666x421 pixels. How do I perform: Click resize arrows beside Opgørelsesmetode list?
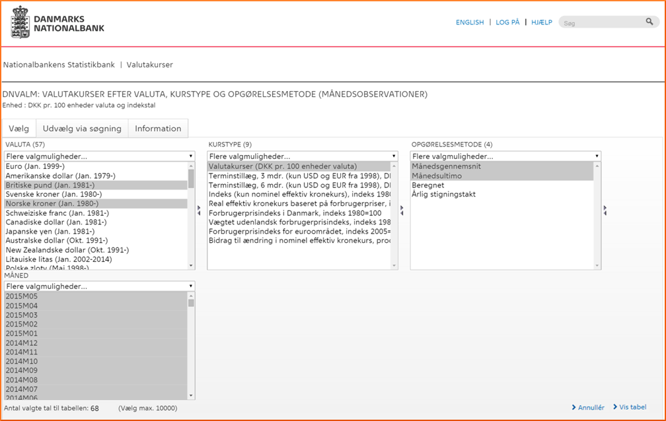pos(605,210)
